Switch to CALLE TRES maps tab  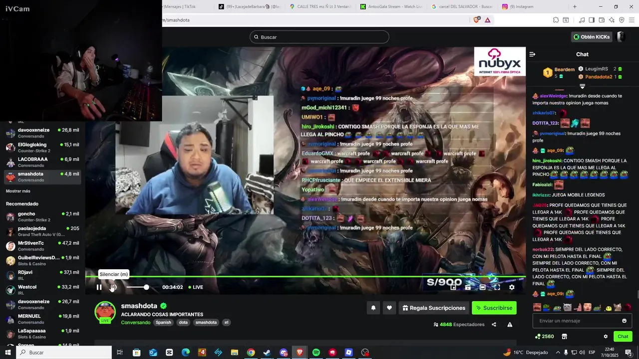pos(320,6)
